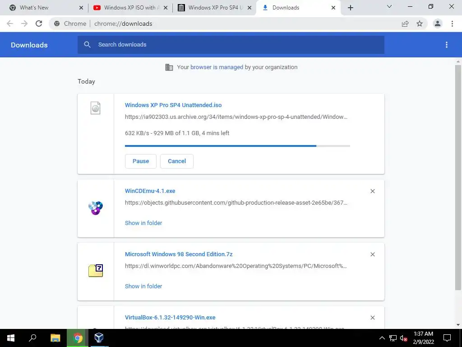Open the Windows Start menu
462x347 pixels.
tap(11, 338)
